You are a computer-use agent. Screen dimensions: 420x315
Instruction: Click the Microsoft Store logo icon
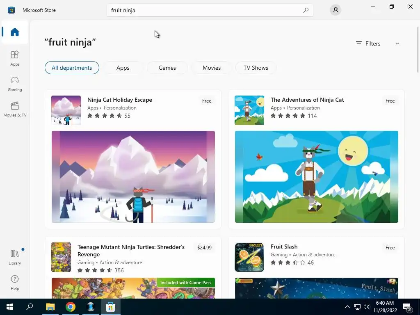tap(11, 10)
